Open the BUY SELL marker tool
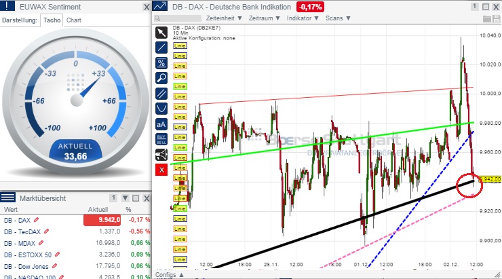The image size is (502, 279). pos(161,139)
